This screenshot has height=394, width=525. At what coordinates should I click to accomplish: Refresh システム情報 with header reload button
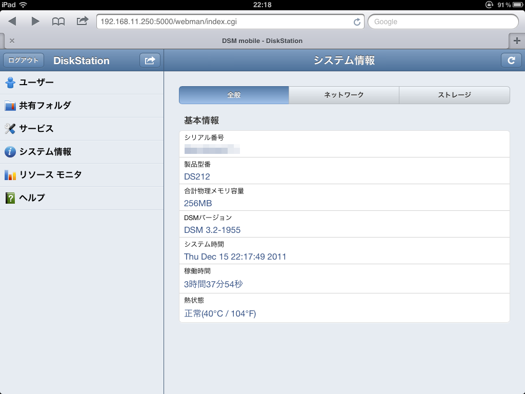click(511, 61)
